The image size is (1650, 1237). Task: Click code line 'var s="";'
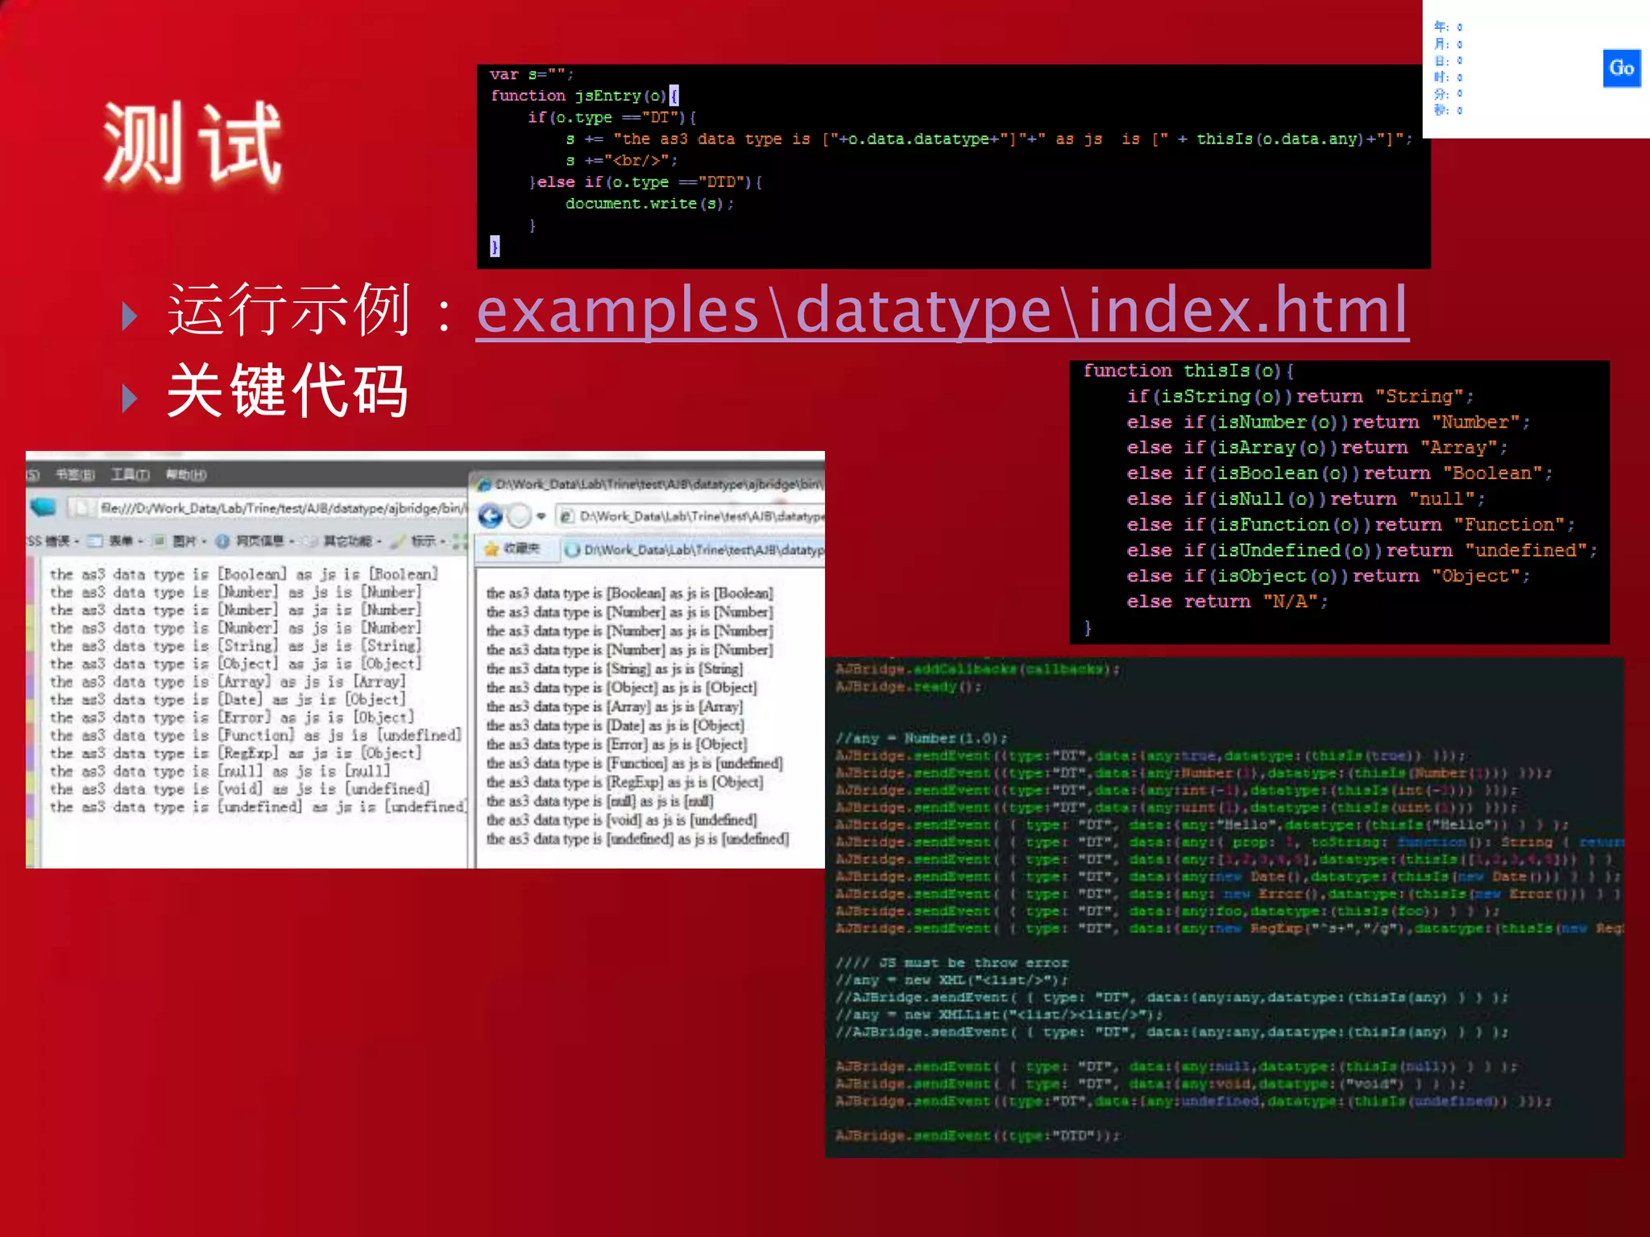[532, 74]
